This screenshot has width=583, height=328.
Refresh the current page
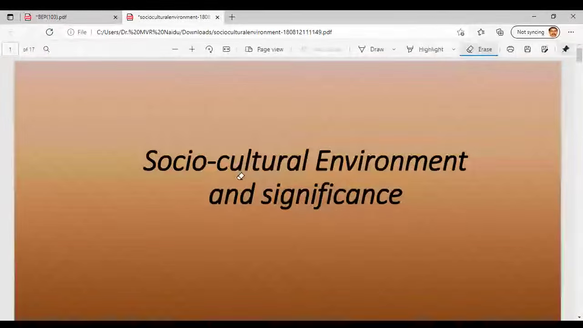(x=49, y=32)
